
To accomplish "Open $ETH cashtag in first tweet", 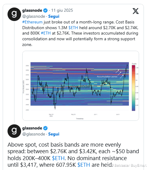I will (x=73, y=28).
